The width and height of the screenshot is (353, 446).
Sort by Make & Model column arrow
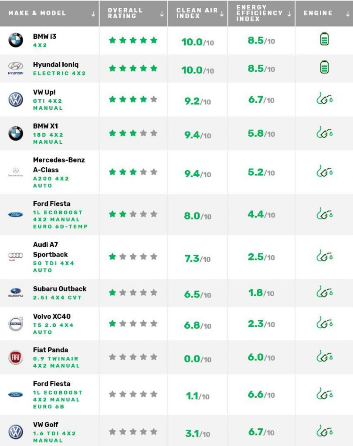coord(93,14)
